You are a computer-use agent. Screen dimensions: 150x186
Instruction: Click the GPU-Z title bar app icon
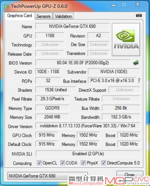(x=6, y=6)
